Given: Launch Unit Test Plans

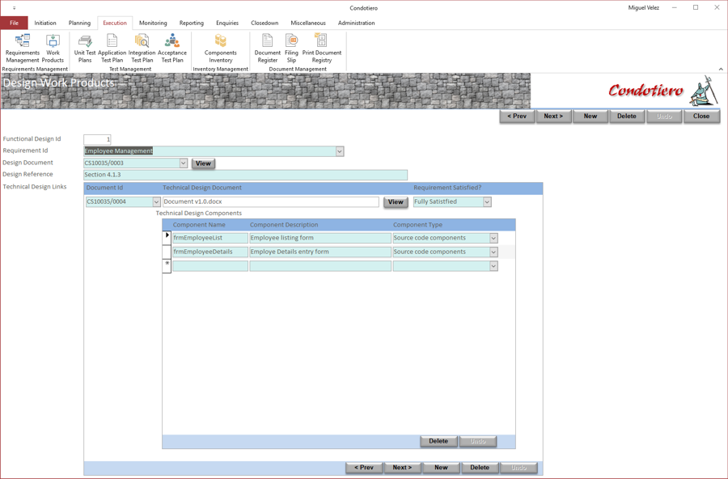Looking at the screenshot, I should pos(85,49).
